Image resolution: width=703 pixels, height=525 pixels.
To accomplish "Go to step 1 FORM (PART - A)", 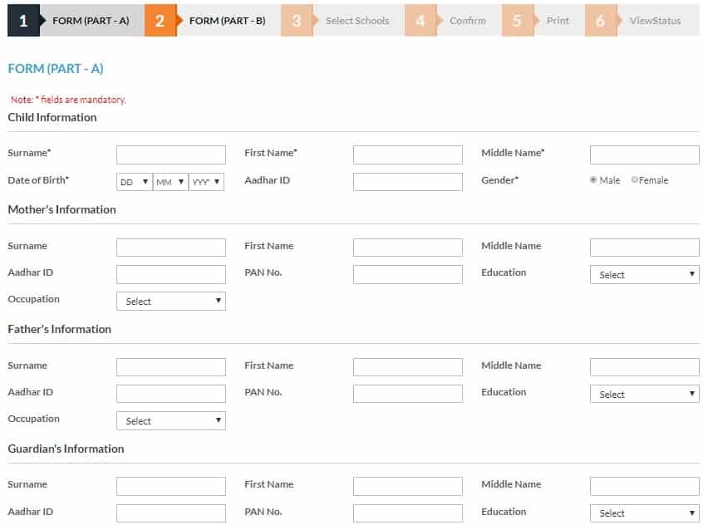I will pos(76,21).
